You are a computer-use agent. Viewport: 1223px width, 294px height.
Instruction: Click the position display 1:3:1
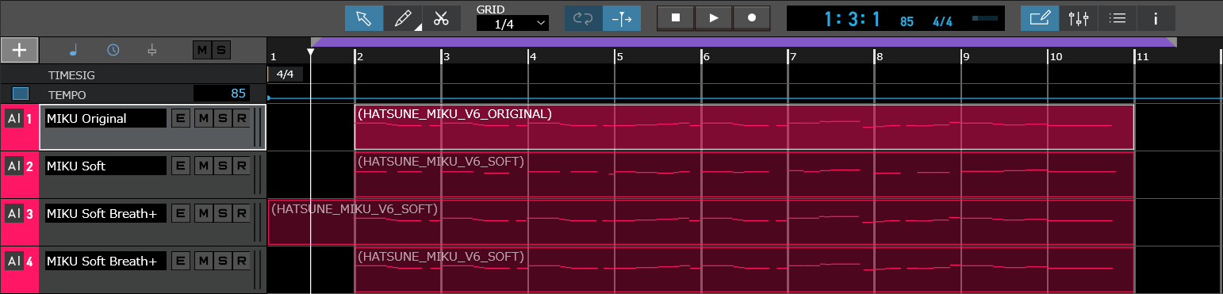[853, 18]
